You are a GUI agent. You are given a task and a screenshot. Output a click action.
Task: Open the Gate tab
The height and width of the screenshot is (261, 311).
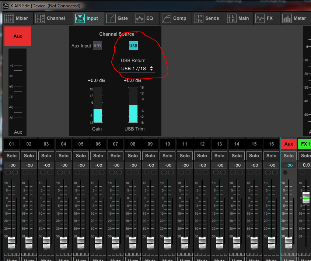[118, 18]
